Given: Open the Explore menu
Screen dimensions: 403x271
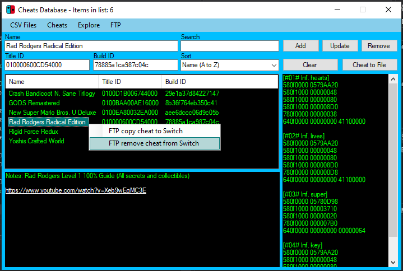Looking at the screenshot, I should 89,25.
